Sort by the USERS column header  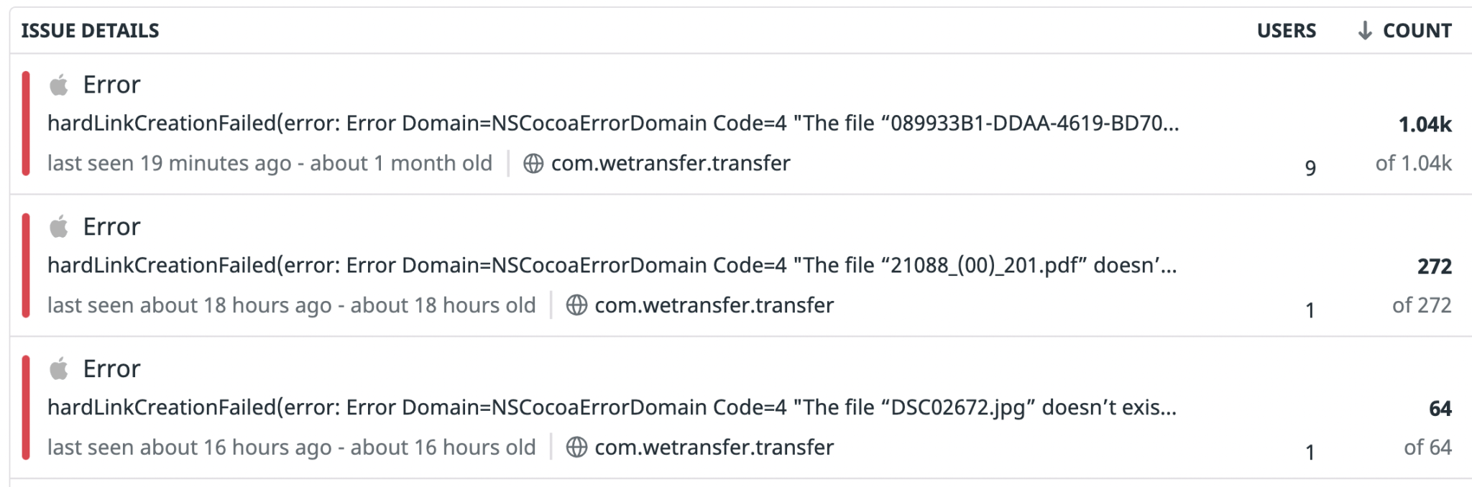[x=1286, y=30]
